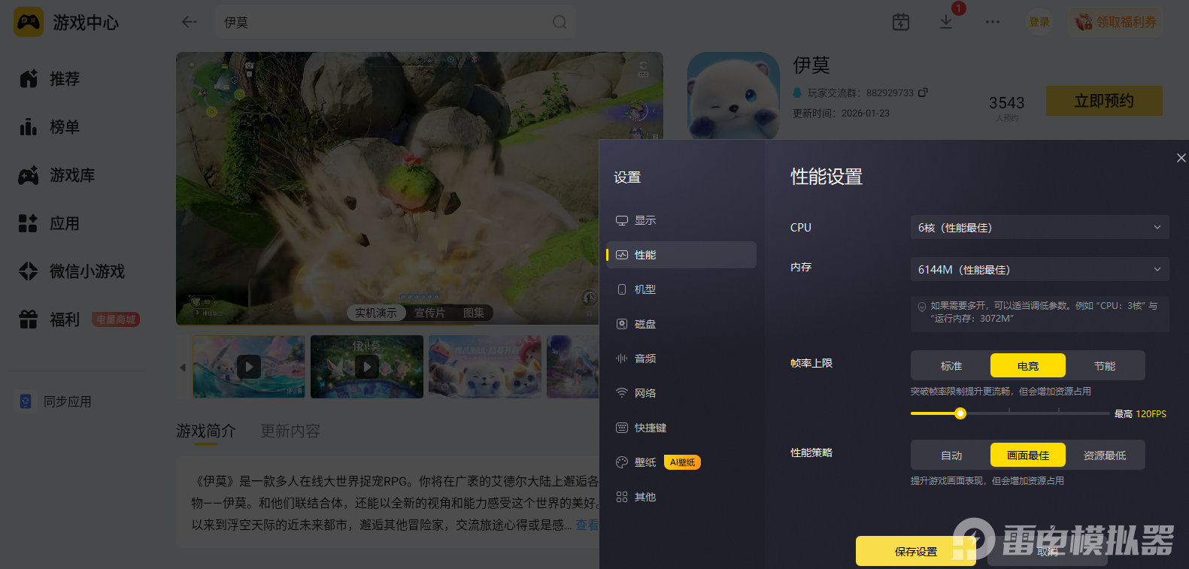Select 电竞 frame rate mode
This screenshot has height=569, width=1189.
click(1028, 366)
